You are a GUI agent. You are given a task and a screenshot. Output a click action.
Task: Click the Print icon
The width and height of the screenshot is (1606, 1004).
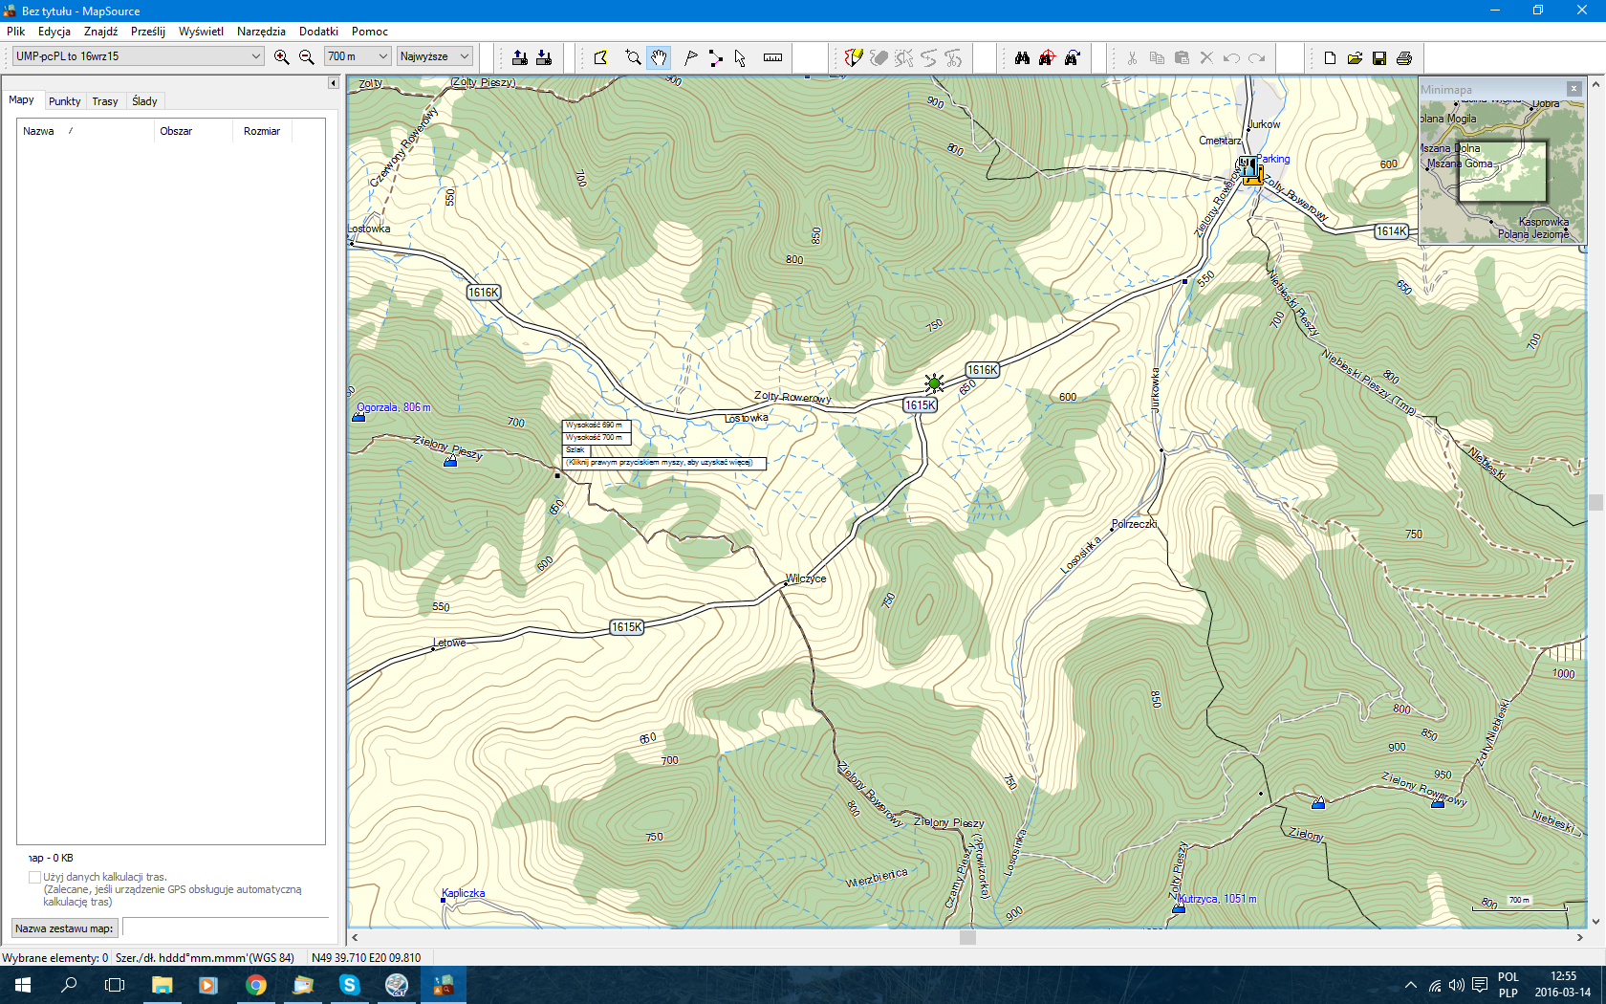point(1404,57)
